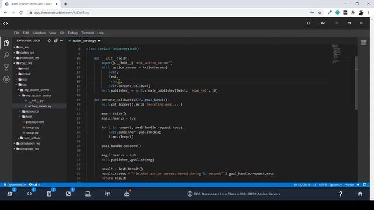Open a new browser tab
This screenshot has width=374, height=210.
(65, 4)
